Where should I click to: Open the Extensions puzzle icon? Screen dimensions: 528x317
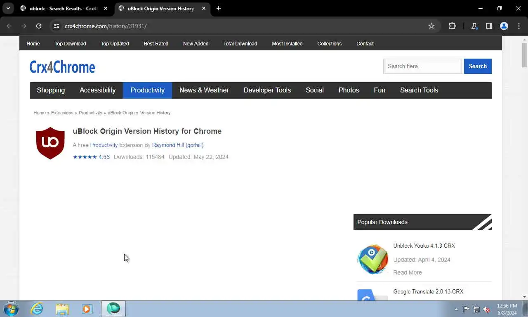click(x=453, y=26)
